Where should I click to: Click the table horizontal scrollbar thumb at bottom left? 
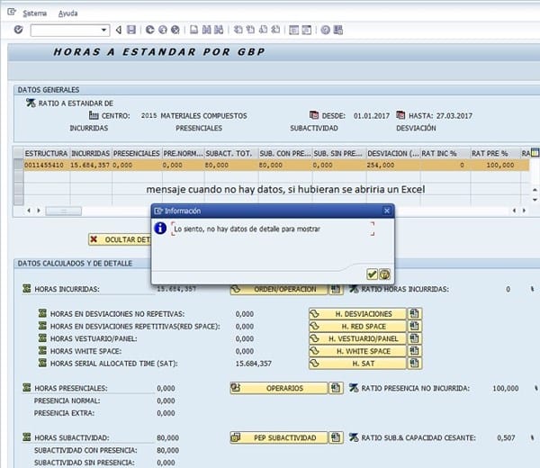(x=63, y=211)
